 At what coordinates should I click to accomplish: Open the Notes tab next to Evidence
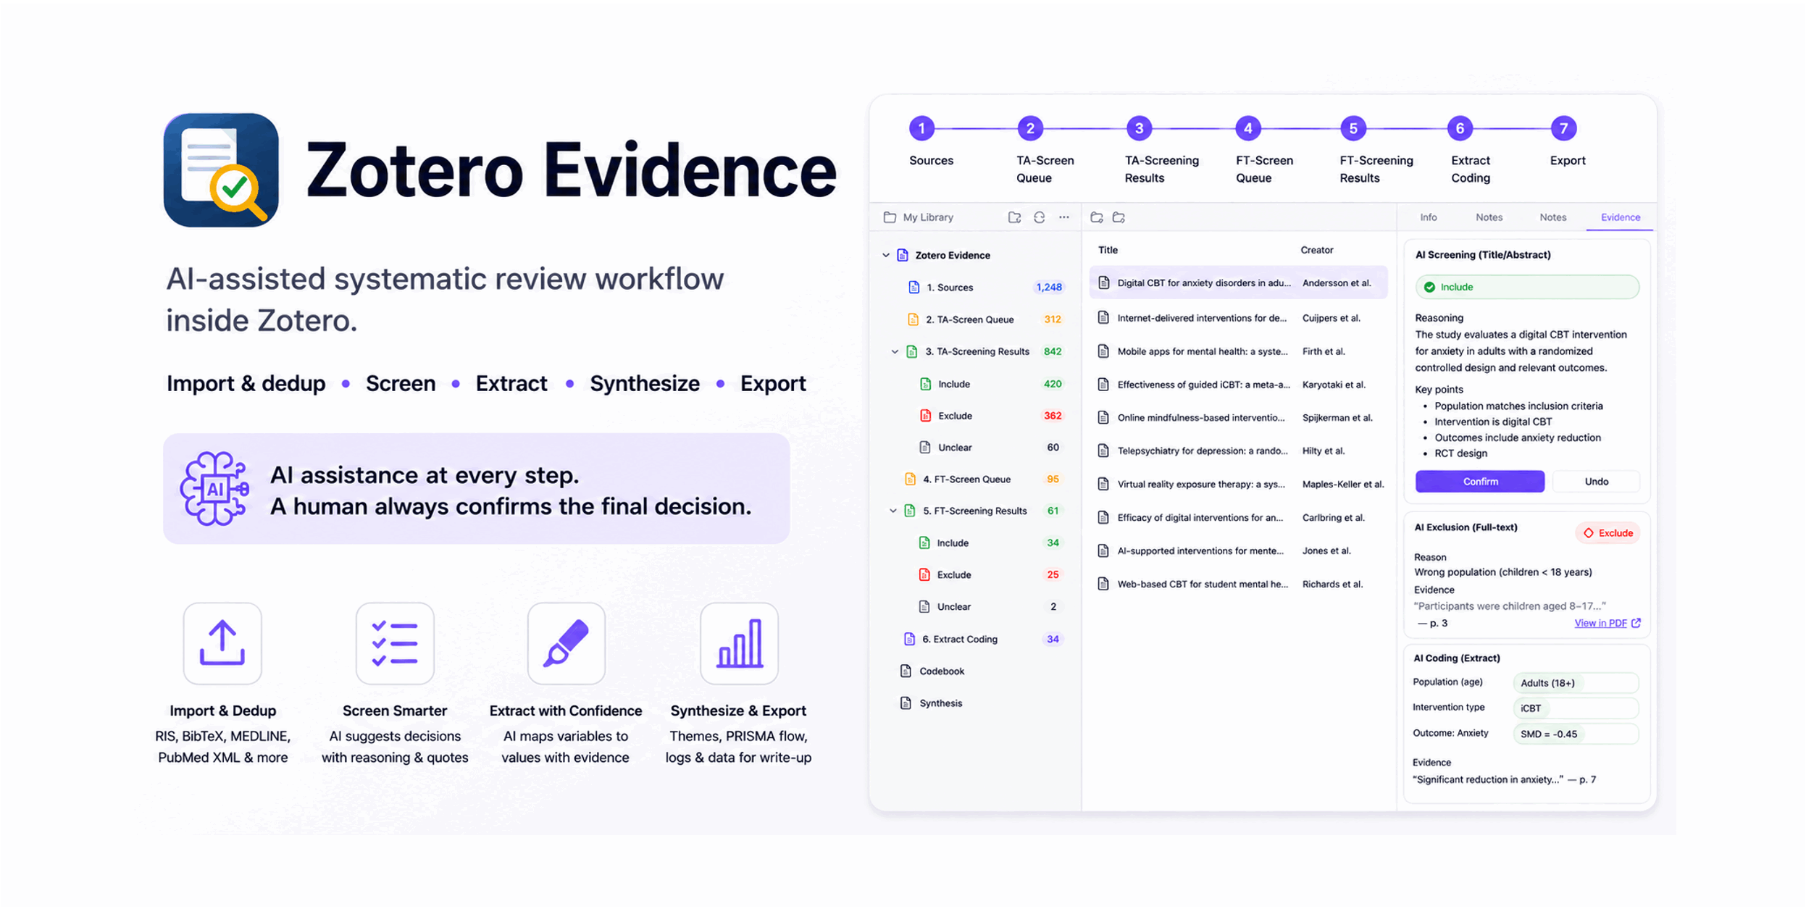[1552, 217]
